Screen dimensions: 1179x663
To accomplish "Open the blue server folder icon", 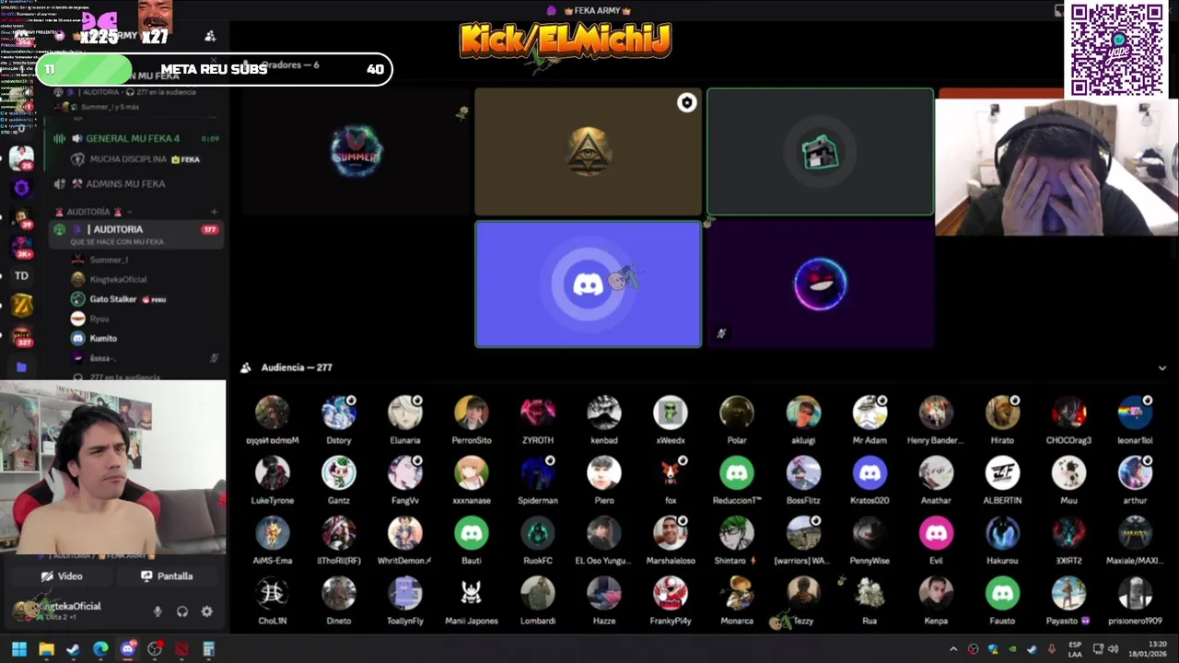I will [21, 366].
